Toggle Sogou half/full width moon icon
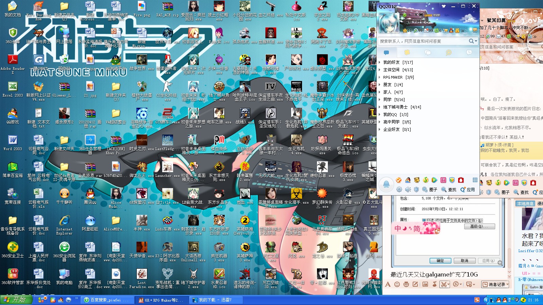The height and width of the screenshot is (305, 543). [x=405, y=228]
